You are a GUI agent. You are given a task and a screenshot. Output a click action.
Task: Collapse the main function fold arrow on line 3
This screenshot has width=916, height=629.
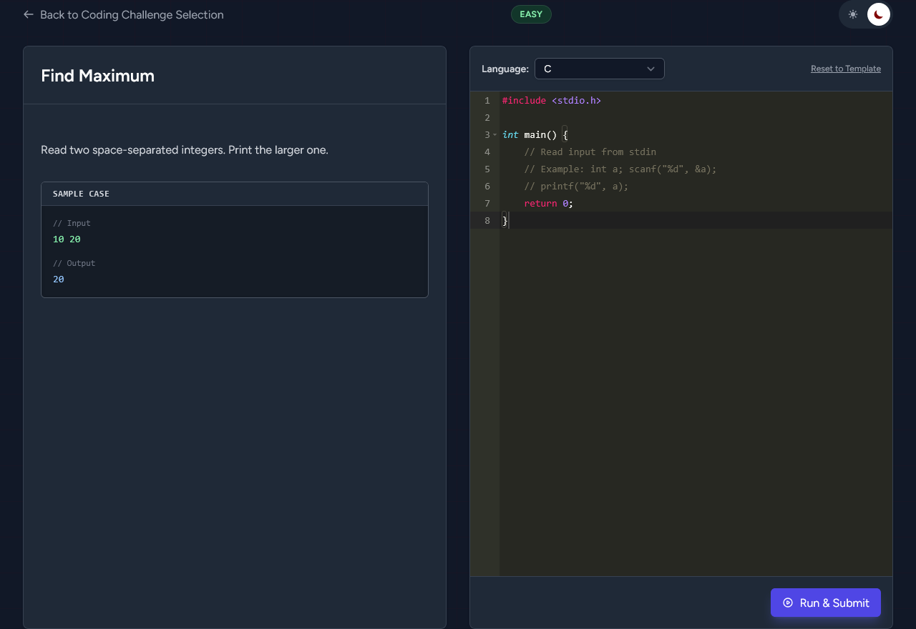(494, 134)
